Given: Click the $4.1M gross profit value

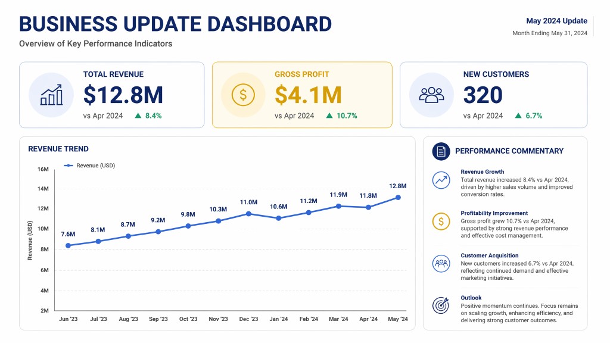Looking at the screenshot, I should pos(308,95).
